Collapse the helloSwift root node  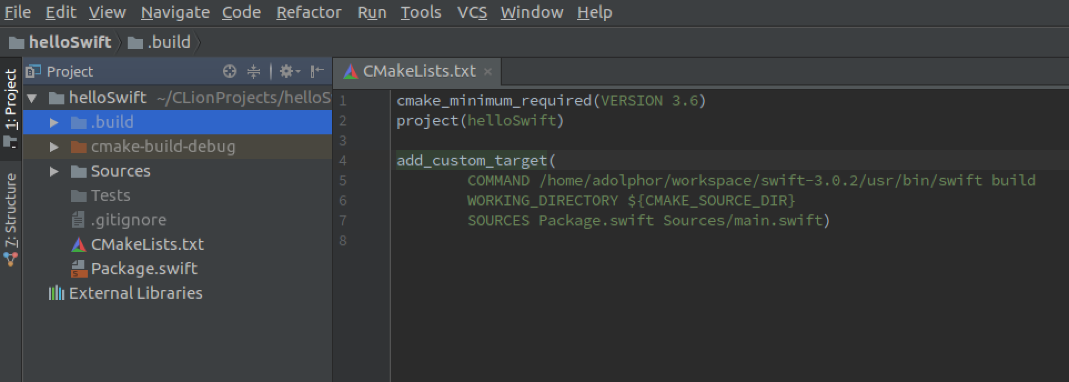tap(32, 99)
